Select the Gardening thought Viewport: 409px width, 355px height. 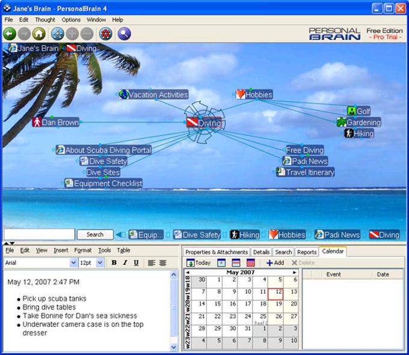coord(359,123)
